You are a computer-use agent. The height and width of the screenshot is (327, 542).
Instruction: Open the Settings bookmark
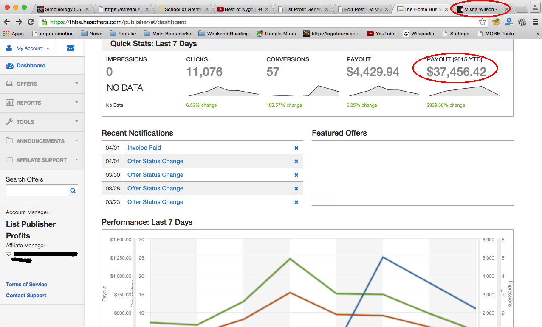pyautogui.click(x=455, y=34)
